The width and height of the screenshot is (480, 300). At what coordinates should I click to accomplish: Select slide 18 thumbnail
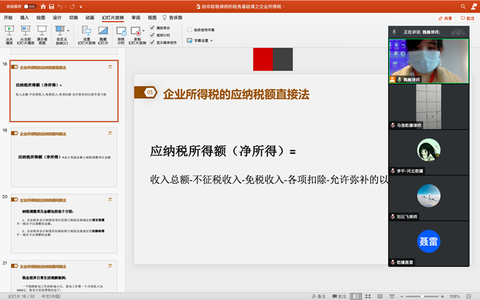coord(64,91)
